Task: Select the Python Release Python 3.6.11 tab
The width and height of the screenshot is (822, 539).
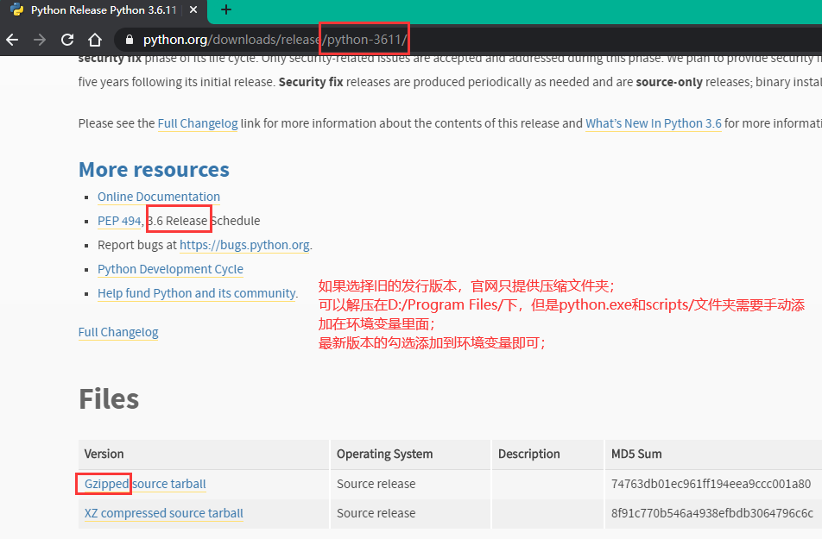Action: [104, 10]
